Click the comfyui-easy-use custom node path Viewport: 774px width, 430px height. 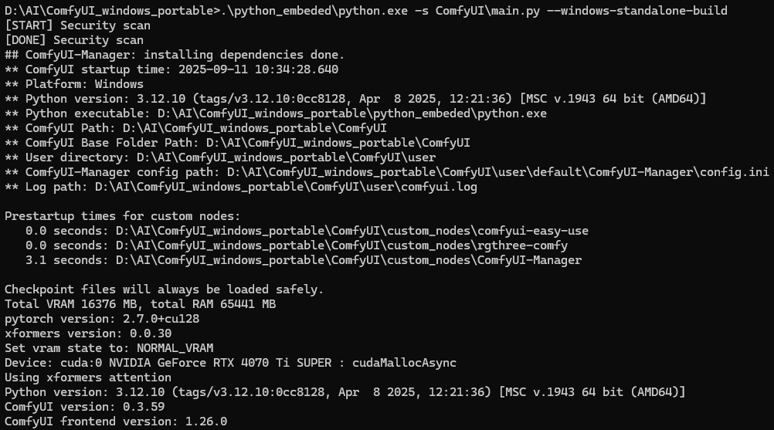click(x=352, y=231)
